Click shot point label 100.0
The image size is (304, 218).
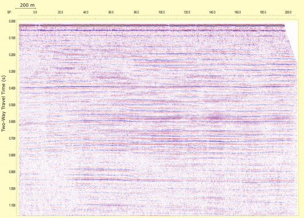[161, 13]
